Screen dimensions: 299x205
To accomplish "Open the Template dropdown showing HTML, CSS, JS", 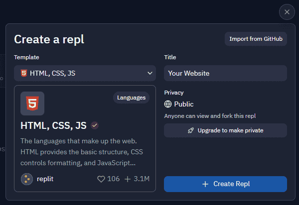I will click(85, 73).
